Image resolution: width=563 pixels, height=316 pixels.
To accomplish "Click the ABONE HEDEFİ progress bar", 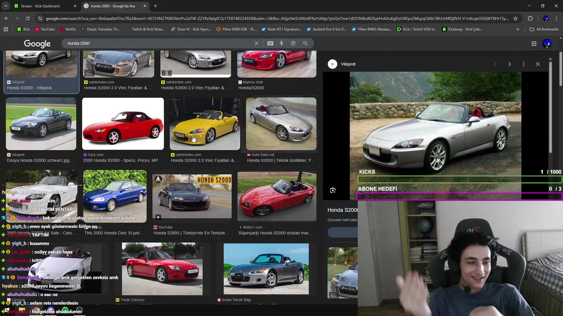I will 460,196.
